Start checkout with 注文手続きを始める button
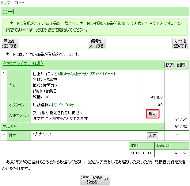 (95, 180)
